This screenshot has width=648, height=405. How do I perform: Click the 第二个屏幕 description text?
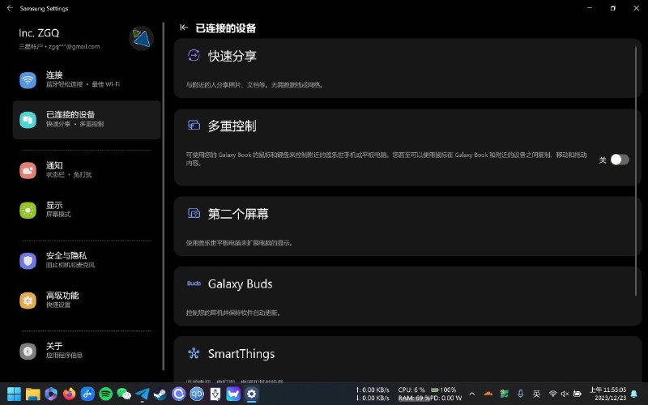(x=240, y=242)
